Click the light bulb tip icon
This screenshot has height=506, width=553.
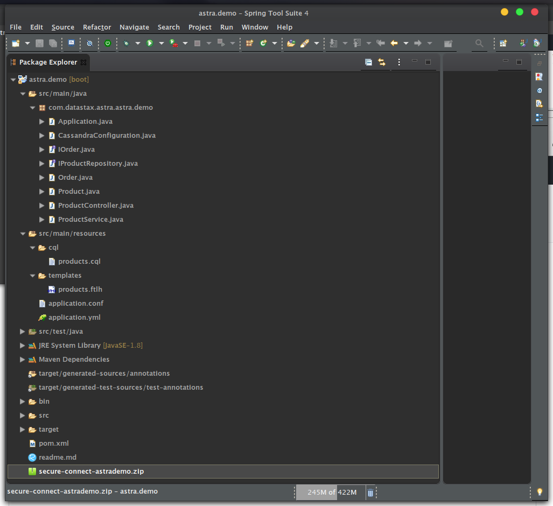tap(540, 492)
